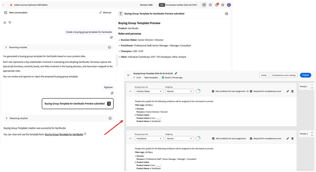
Task: Toggle auto assignment conditions for Practitioner
Action: tap(213, 138)
